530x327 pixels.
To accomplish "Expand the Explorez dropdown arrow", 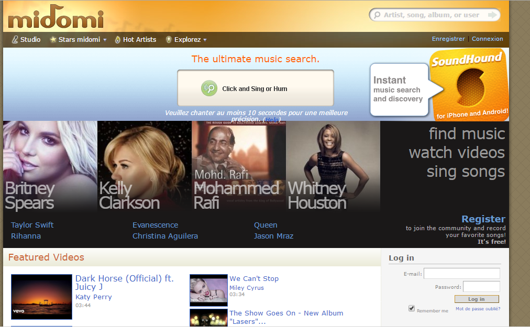I will pyautogui.click(x=205, y=40).
